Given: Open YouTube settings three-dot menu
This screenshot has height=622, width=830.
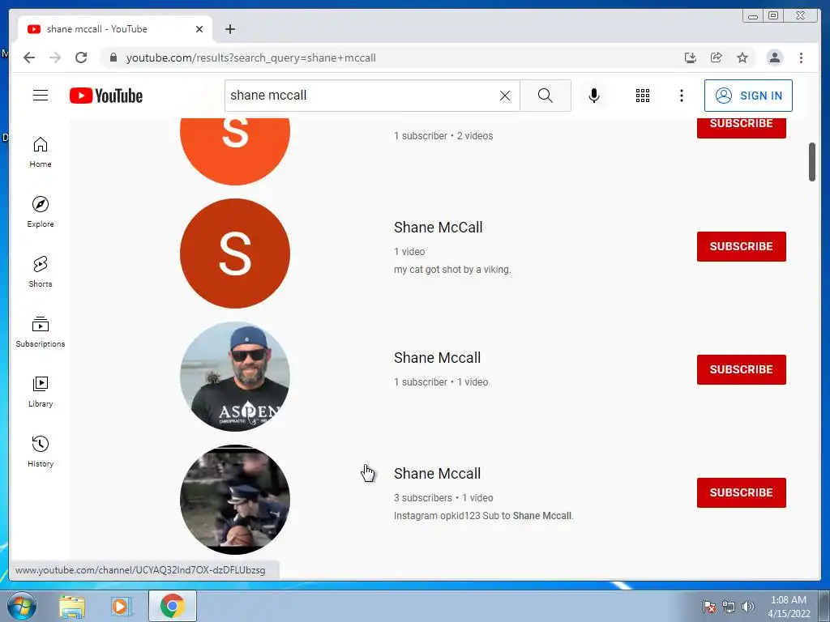Looking at the screenshot, I should [x=681, y=96].
